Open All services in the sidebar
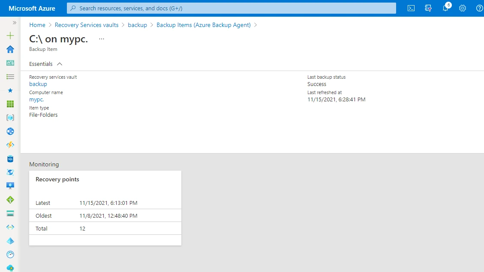The image size is (484, 272). (10, 77)
